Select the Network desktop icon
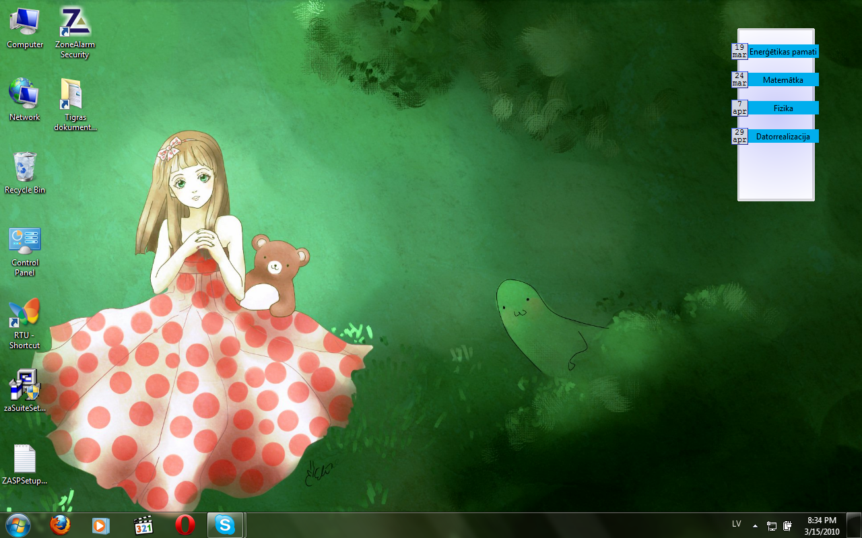 25,100
